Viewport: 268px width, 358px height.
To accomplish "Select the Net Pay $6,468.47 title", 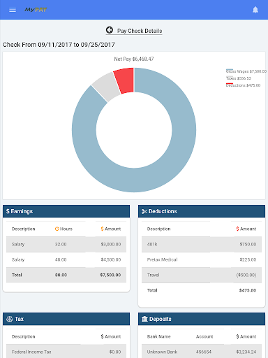I will point(134,59).
